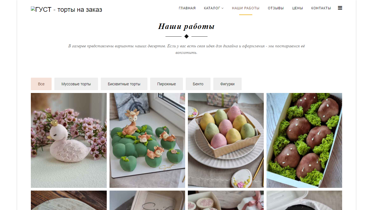Go to the Главная page
The height and width of the screenshot is (210, 373).
point(187,8)
